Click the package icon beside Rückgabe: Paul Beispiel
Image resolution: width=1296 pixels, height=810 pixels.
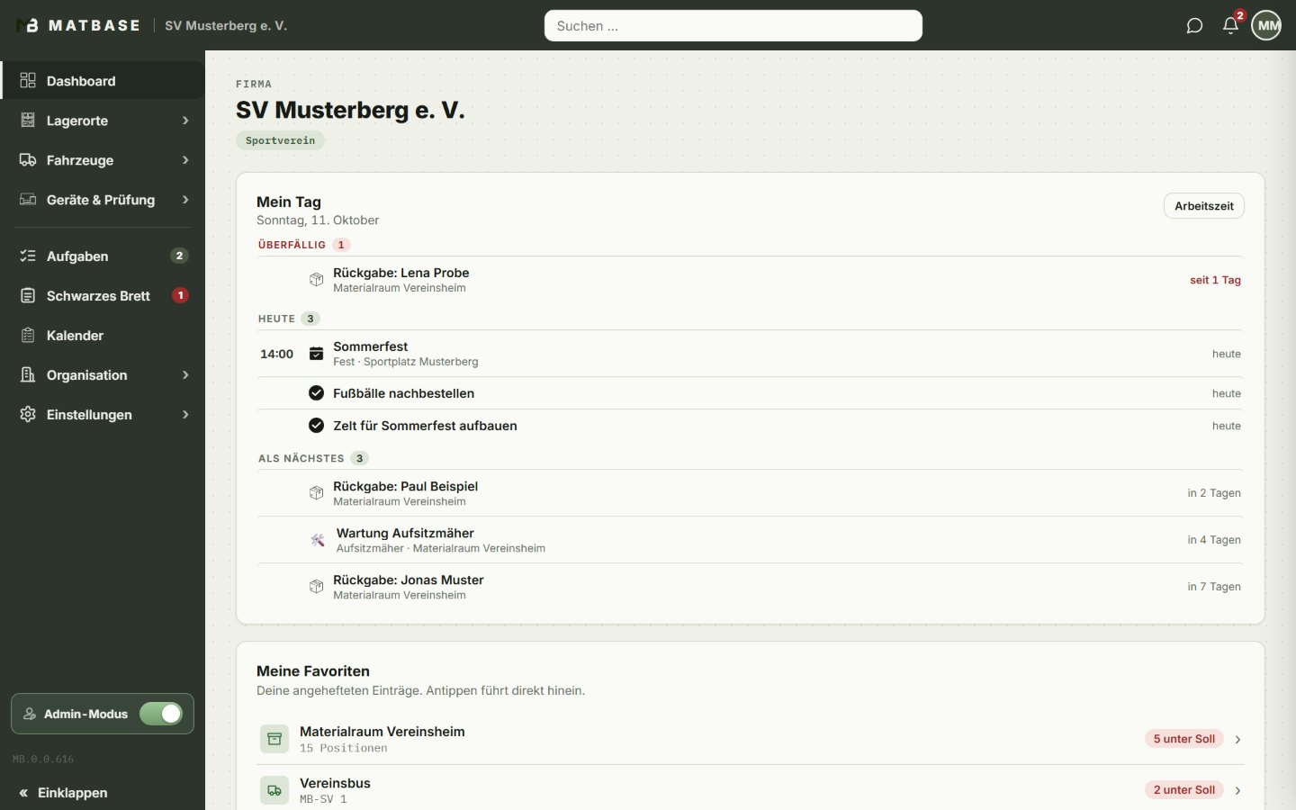coord(316,493)
